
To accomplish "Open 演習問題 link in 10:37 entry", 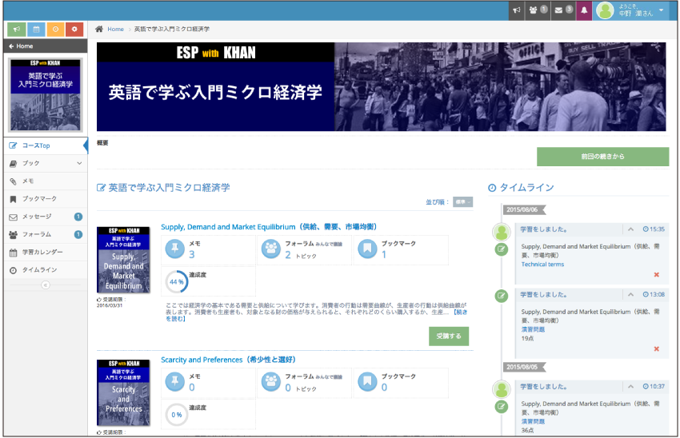I will (533, 421).
